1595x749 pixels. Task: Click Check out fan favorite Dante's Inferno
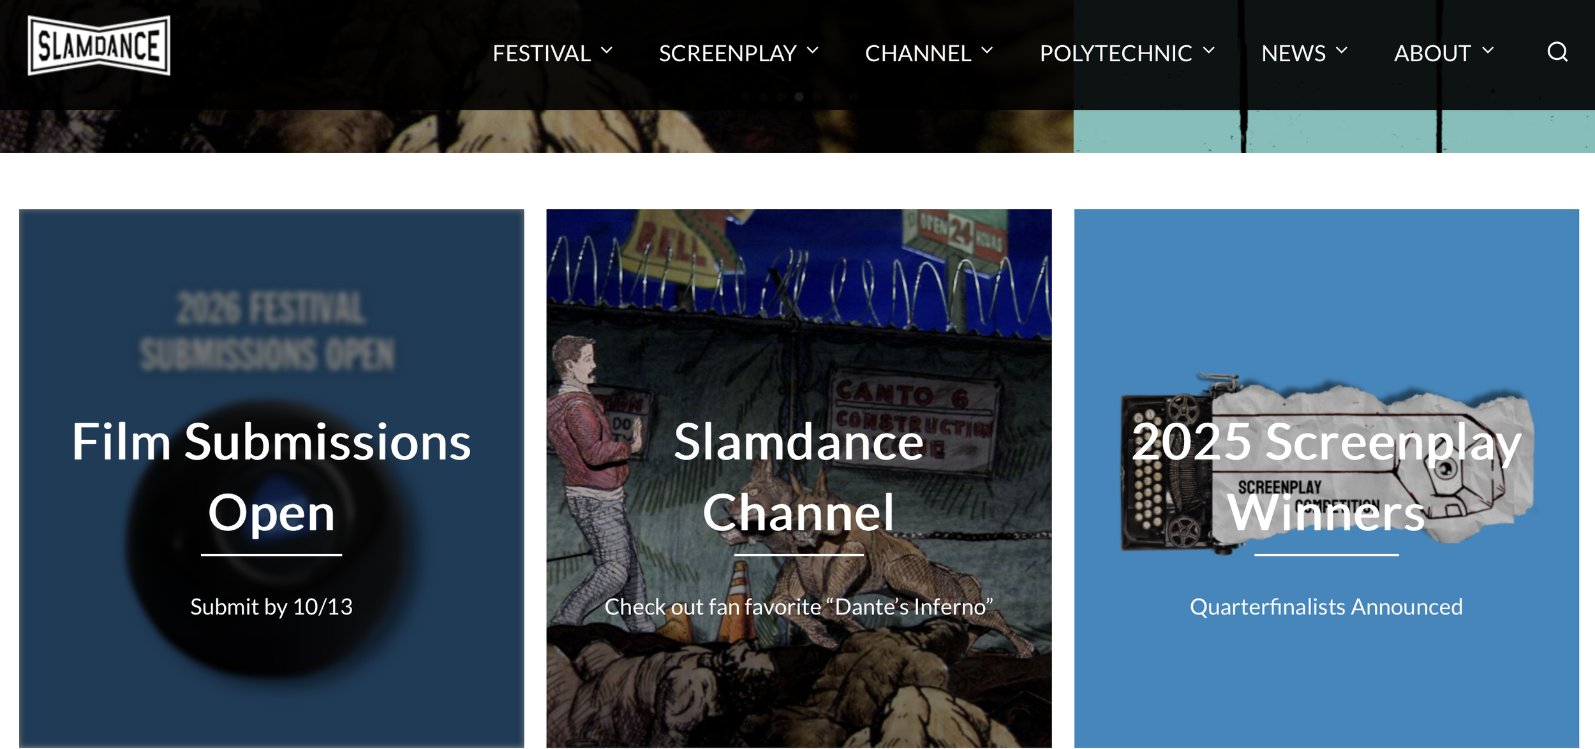click(798, 606)
